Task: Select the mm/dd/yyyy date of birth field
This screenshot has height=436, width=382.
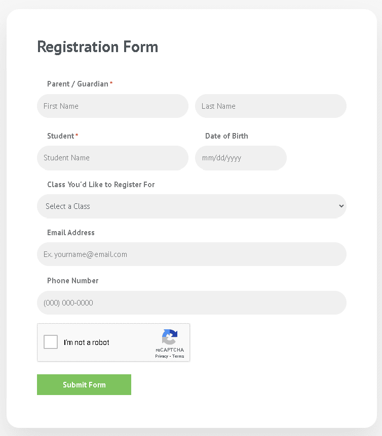Action: (241, 158)
